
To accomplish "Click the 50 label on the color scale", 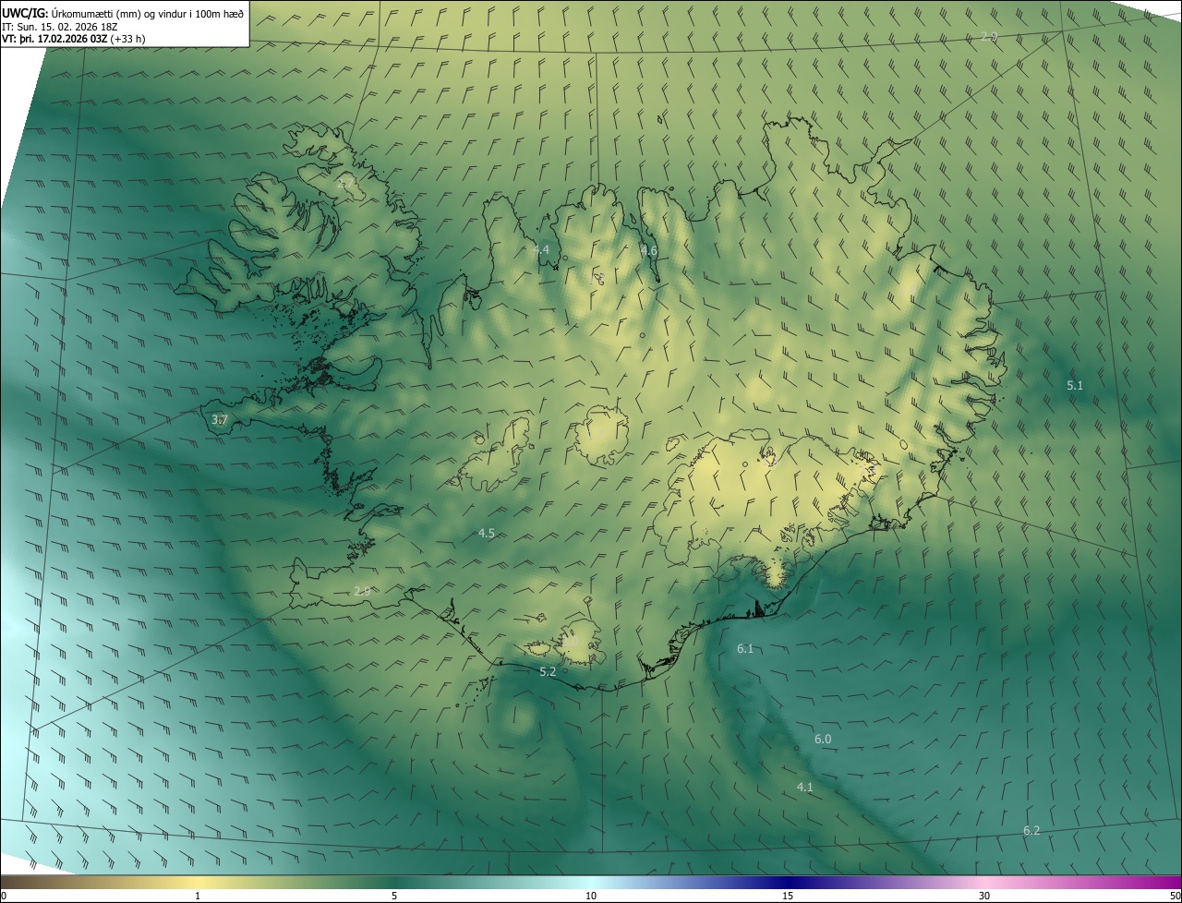I will [1175, 896].
